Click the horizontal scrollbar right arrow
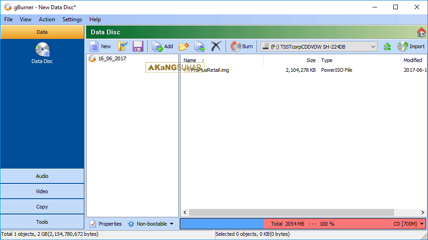 (422, 212)
